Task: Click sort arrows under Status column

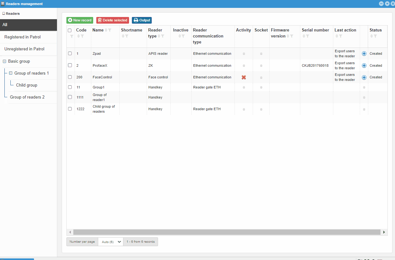Action: point(372,36)
